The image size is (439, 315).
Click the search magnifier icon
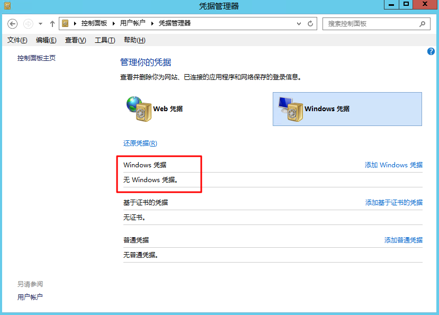pos(422,24)
